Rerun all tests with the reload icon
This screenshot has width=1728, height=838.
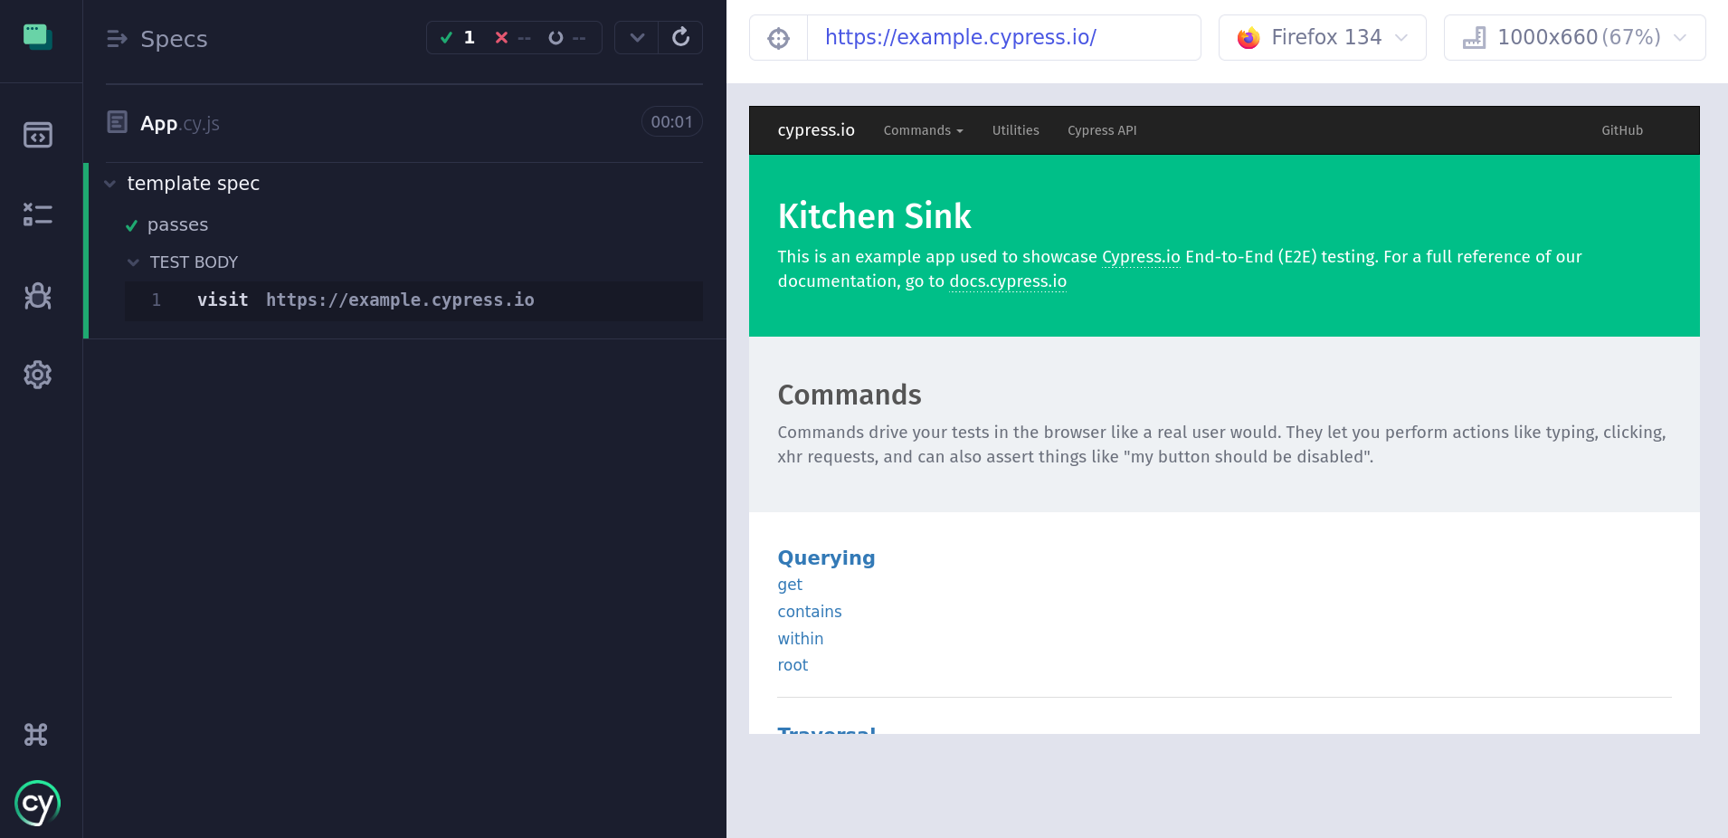(681, 37)
